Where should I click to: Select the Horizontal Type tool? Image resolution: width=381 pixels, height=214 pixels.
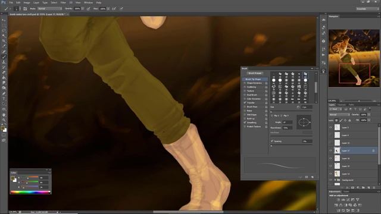(4, 99)
